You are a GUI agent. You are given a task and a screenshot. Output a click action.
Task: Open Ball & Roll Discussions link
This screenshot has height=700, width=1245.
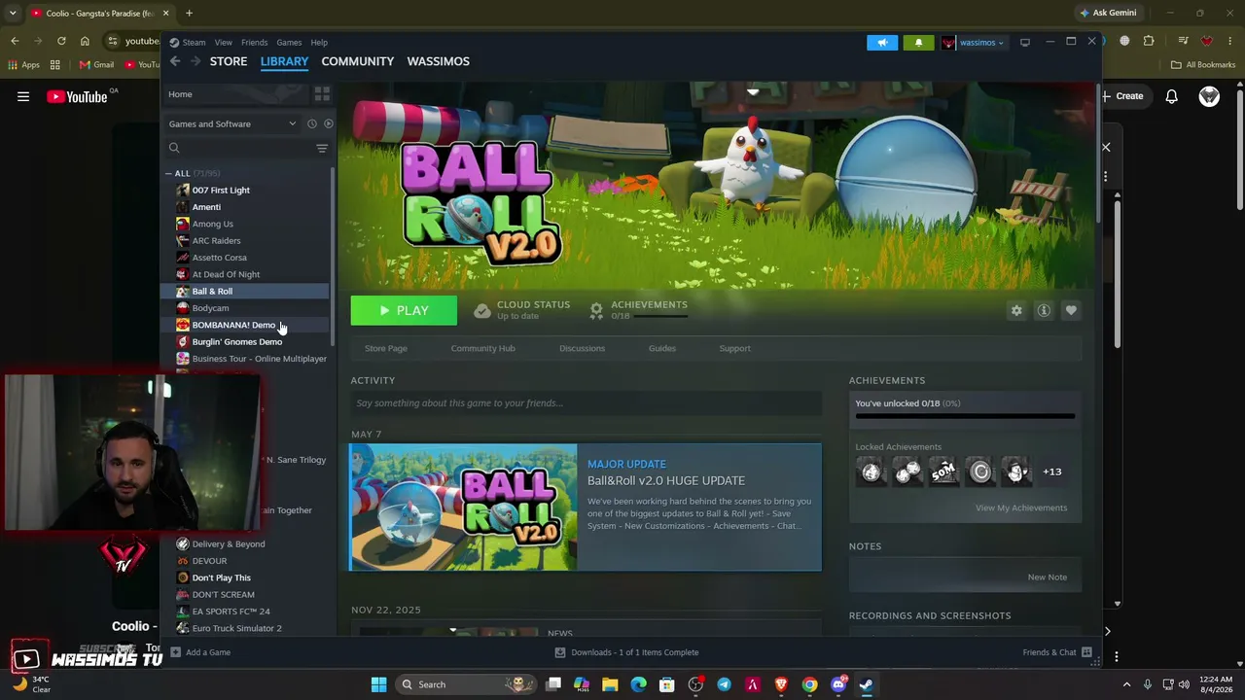click(x=582, y=348)
